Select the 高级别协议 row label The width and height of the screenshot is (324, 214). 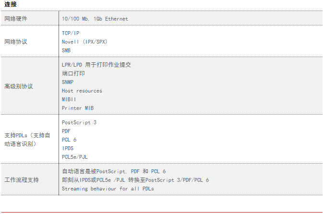[19, 86]
